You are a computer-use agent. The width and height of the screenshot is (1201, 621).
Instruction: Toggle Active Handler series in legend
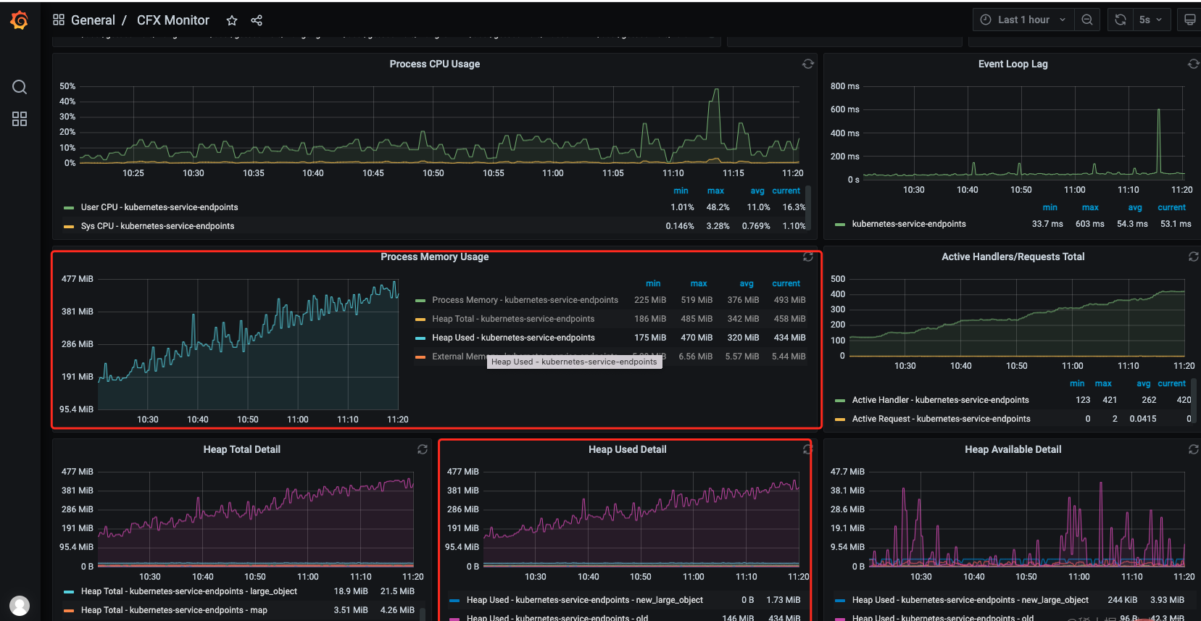pyautogui.click(x=940, y=400)
